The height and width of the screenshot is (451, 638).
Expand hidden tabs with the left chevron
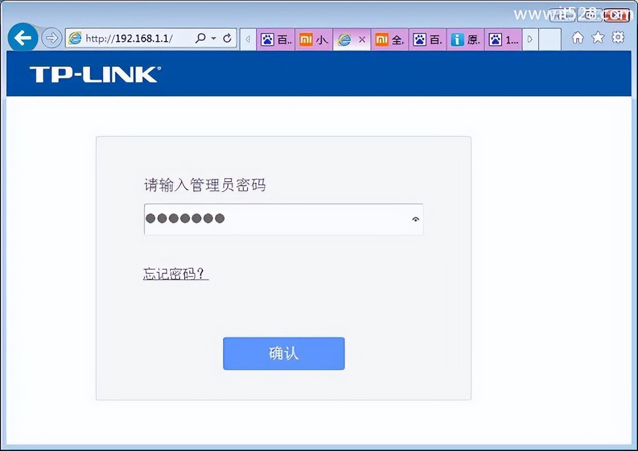coord(247,39)
